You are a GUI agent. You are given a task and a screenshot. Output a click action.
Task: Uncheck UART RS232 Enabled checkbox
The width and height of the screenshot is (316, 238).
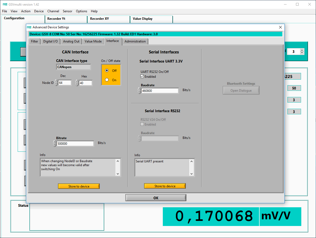pyautogui.click(x=142, y=76)
